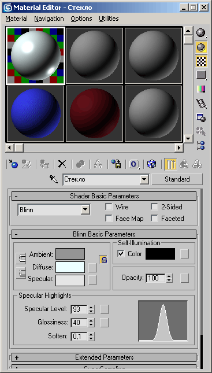Click the Opacity map button
Image resolution: width=212 pixels, height=373 pixels.
(184, 278)
